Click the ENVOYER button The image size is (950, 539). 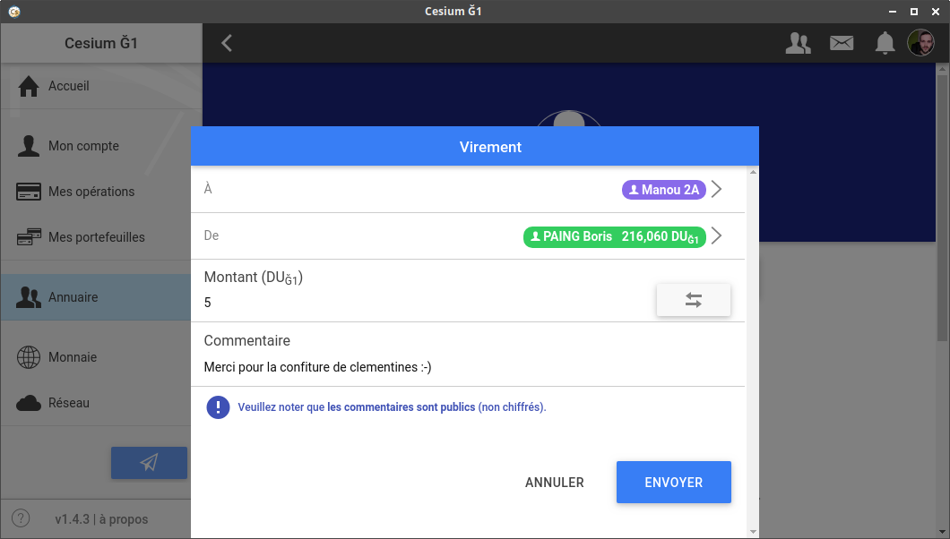(x=674, y=482)
